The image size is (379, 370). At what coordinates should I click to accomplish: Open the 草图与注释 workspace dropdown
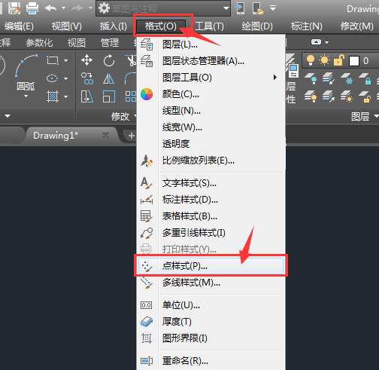163,8
